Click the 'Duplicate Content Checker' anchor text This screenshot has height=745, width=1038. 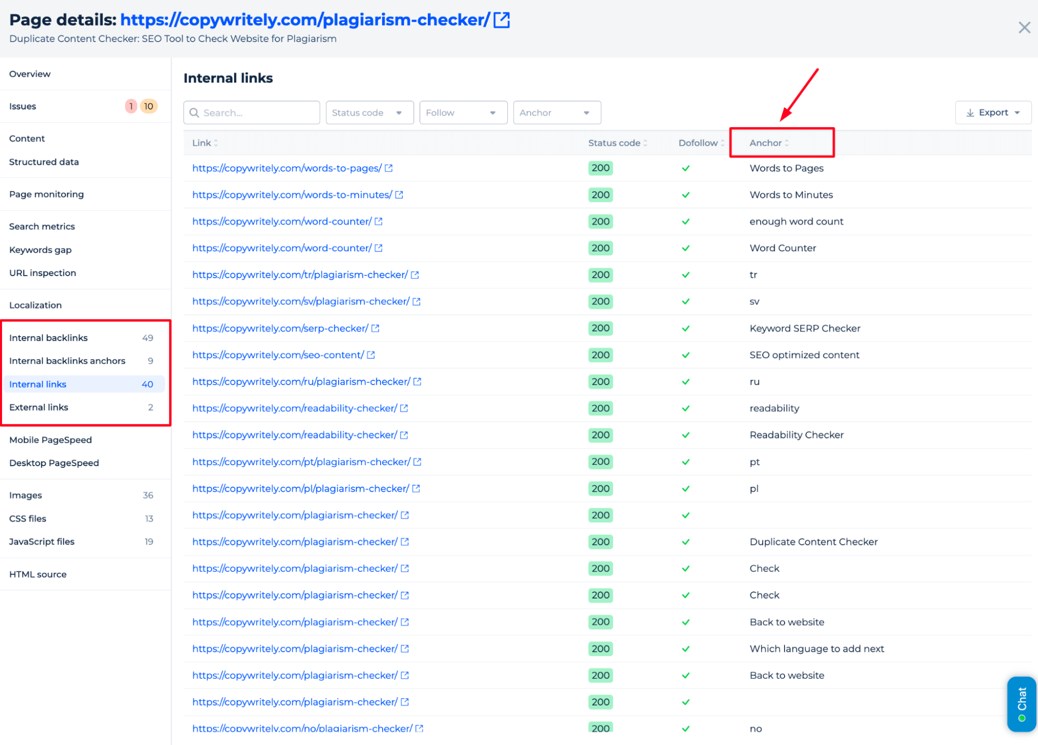[813, 542]
